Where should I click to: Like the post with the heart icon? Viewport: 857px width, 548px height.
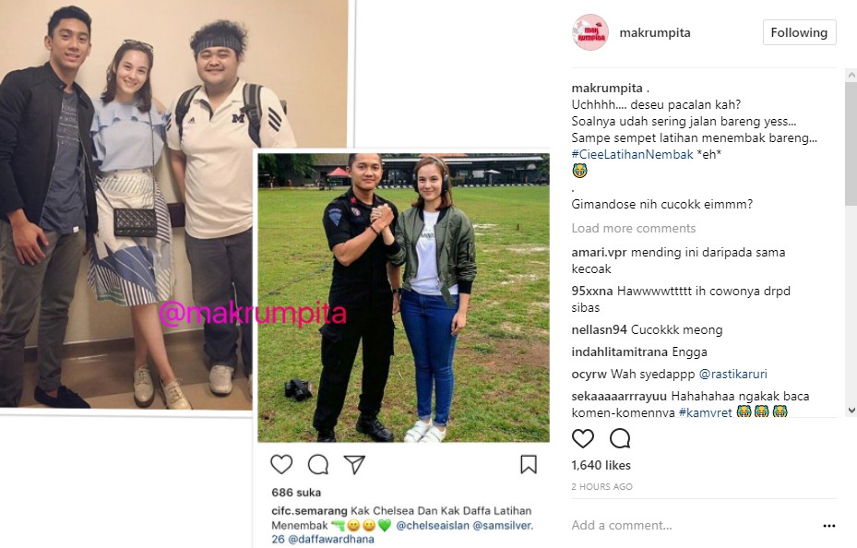583,438
